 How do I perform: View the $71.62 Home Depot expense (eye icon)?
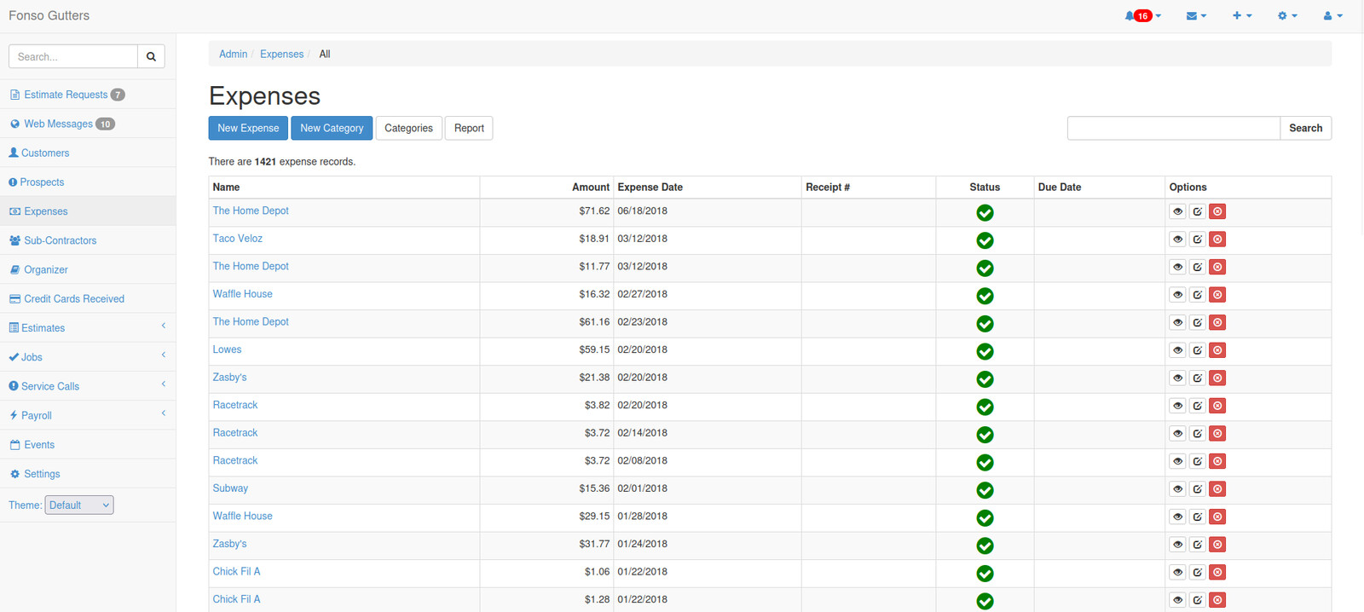[x=1177, y=211]
